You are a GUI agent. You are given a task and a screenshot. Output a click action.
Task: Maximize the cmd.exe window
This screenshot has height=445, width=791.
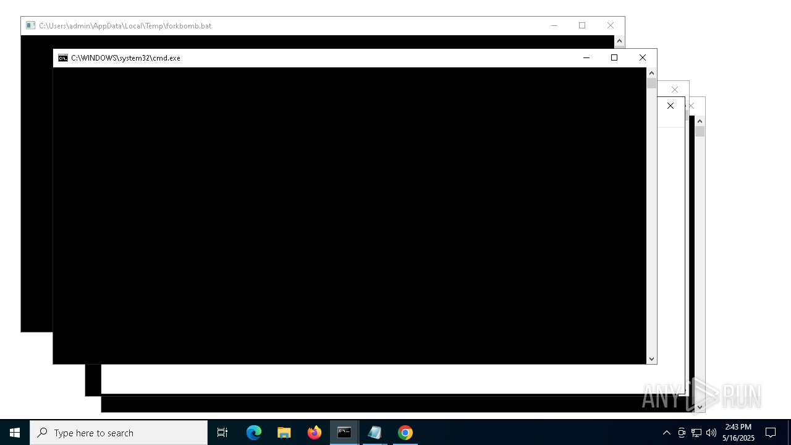pyautogui.click(x=614, y=57)
